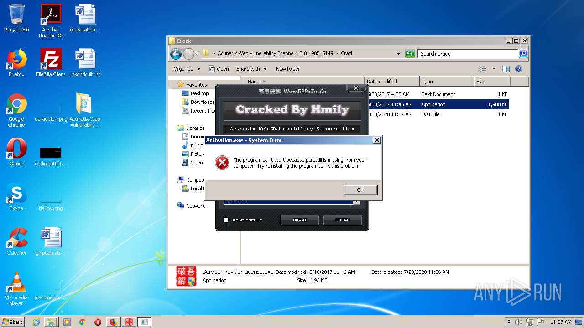Select Desktop under Favorites

(x=199, y=93)
